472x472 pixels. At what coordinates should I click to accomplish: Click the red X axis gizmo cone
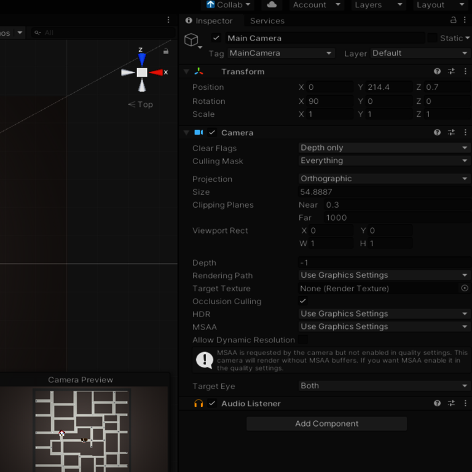pyautogui.click(x=156, y=73)
